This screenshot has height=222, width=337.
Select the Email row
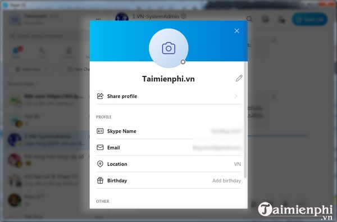pyautogui.click(x=168, y=148)
